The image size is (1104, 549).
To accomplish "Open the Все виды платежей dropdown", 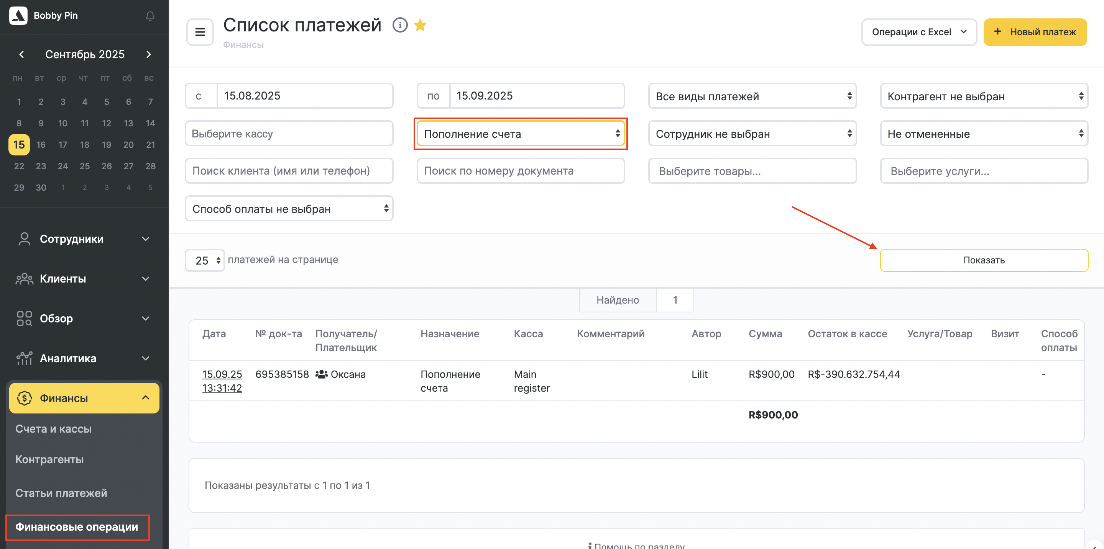I will 752,96.
